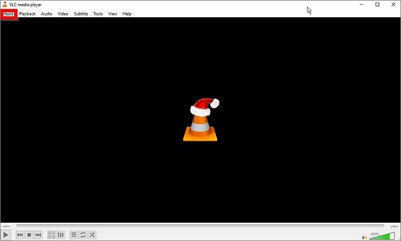Open the Tools menu

coord(98,14)
